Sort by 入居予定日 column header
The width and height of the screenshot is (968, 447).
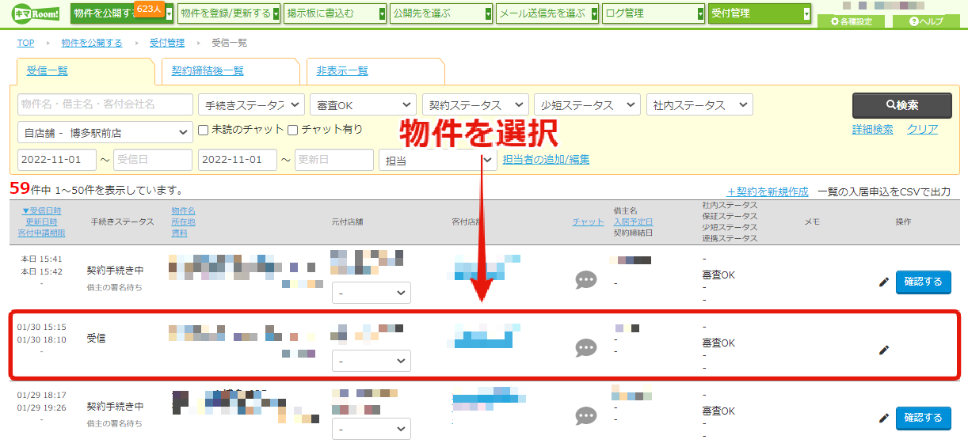click(634, 222)
